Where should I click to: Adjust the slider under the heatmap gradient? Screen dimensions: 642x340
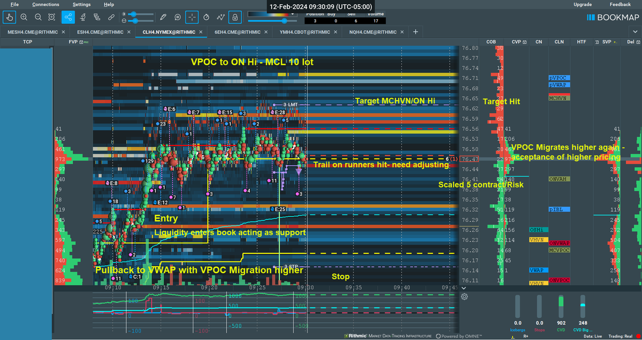(273, 21)
